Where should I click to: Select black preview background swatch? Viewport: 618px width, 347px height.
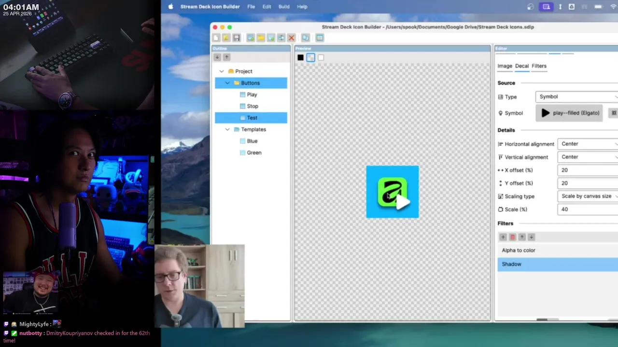pos(300,57)
